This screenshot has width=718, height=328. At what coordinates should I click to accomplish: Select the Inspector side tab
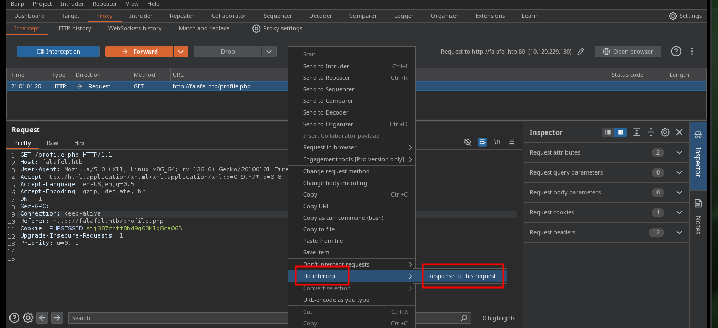[x=698, y=156]
